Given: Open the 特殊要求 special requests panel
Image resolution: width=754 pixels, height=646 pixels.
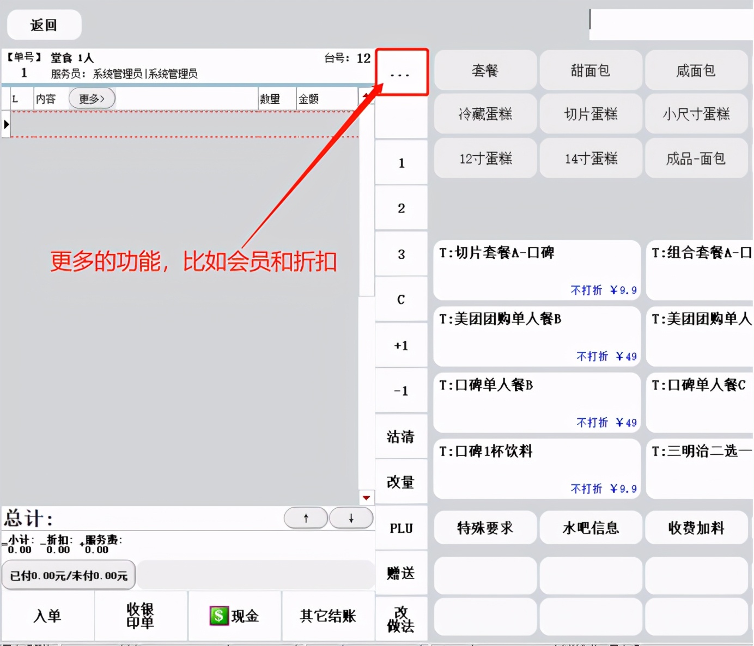Looking at the screenshot, I should (485, 528).
